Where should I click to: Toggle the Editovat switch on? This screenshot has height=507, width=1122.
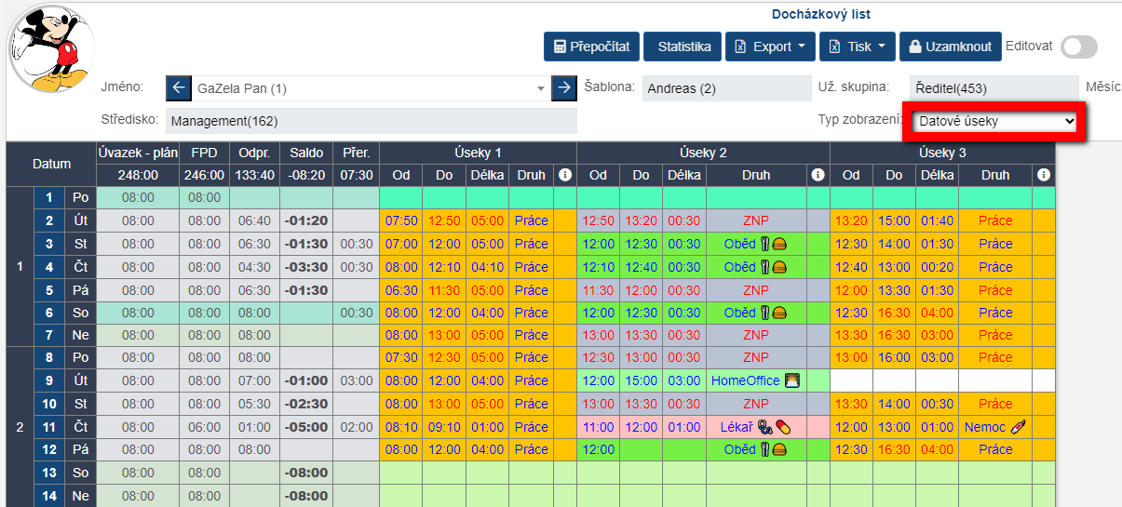pyautogui.click(x=1078, y=47)
